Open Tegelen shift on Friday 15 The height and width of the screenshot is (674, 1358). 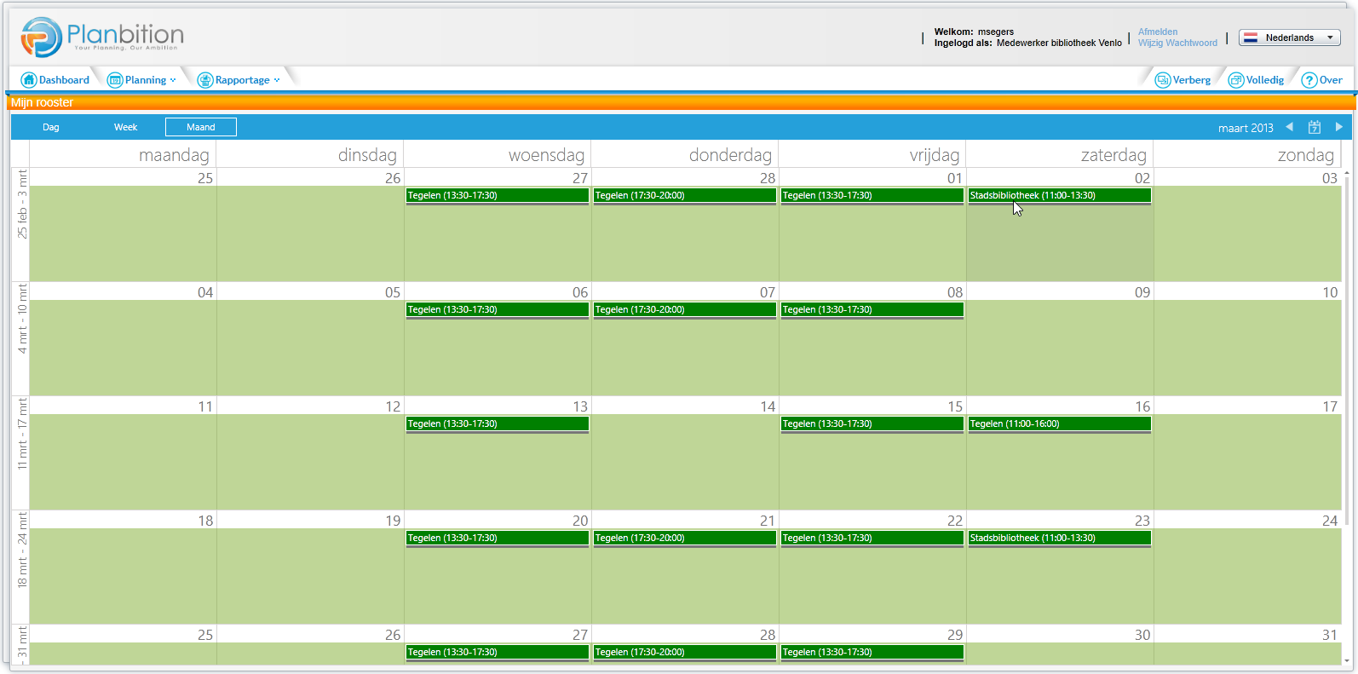(x=872, y=424)
